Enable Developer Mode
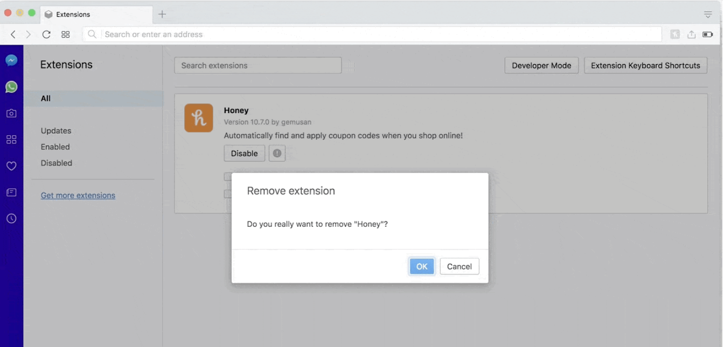 541,65
